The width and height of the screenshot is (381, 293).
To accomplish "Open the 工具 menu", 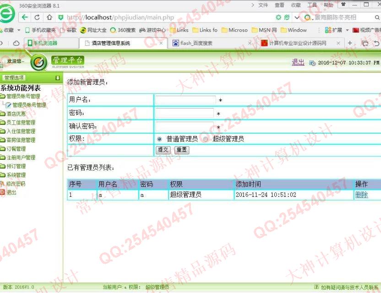I will 312,5.
